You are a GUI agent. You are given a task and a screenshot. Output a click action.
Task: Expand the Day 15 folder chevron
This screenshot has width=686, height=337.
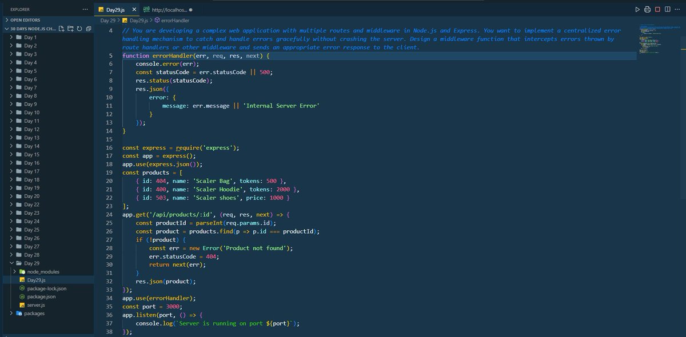(x=11, y=154)
